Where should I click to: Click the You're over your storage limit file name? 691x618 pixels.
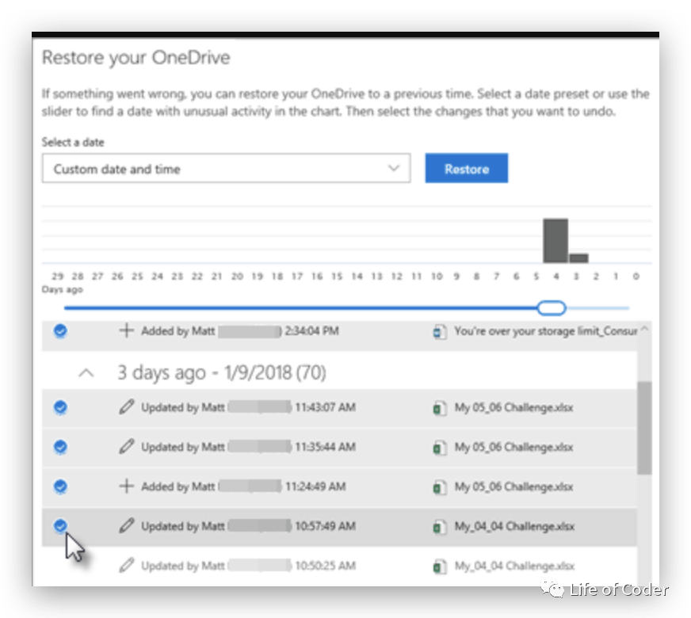546,331
